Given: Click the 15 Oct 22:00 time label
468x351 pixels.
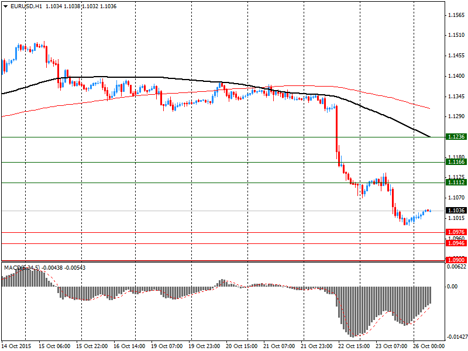Looking at the screenshot, I should 92,346.
